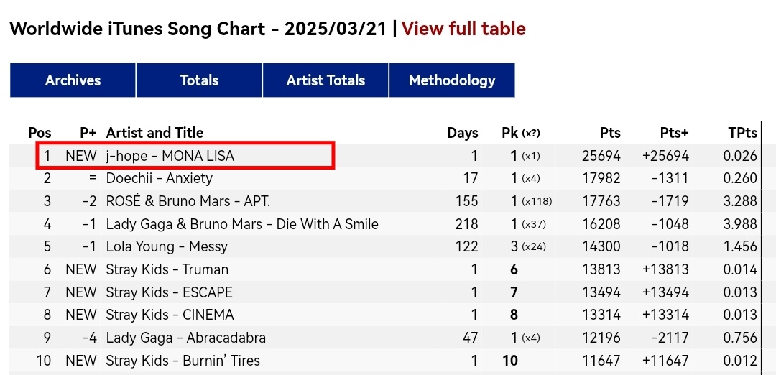Open the Artist Totals tab

point(325,80)
